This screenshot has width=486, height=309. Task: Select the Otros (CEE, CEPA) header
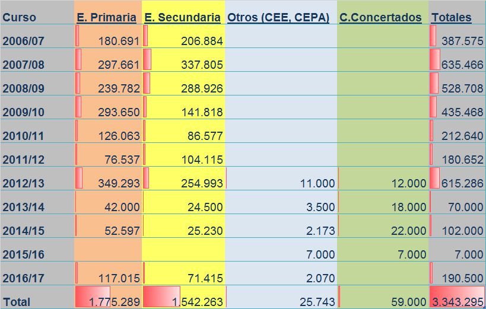click(x=278, y=17)
